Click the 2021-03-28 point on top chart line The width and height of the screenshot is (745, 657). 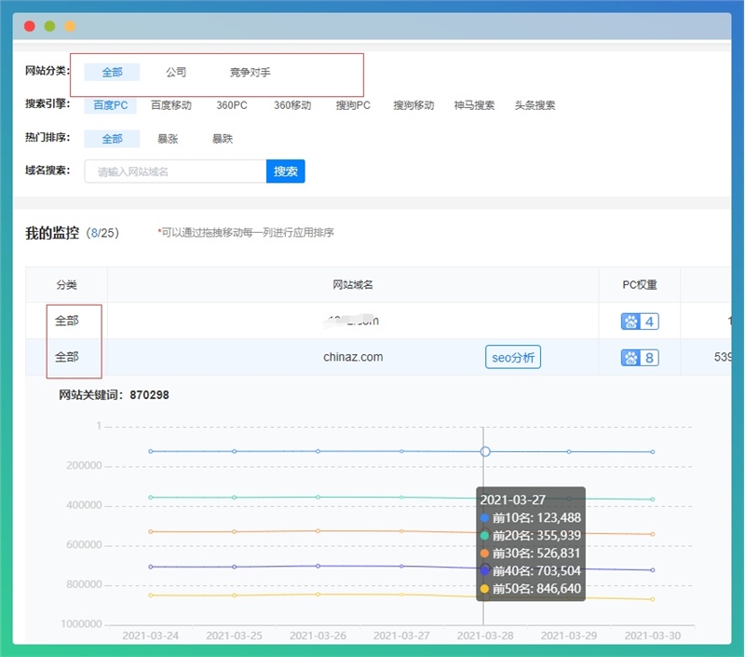pyautogui.click(x=485, y=451)
